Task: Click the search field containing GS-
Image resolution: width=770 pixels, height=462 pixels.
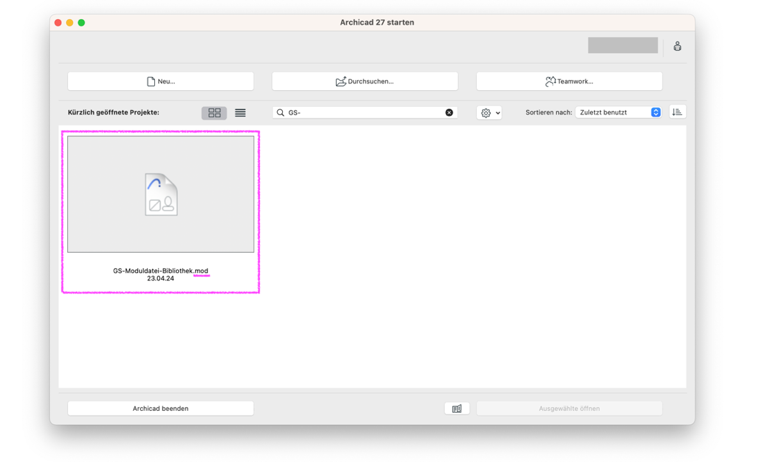Action: 365,113
